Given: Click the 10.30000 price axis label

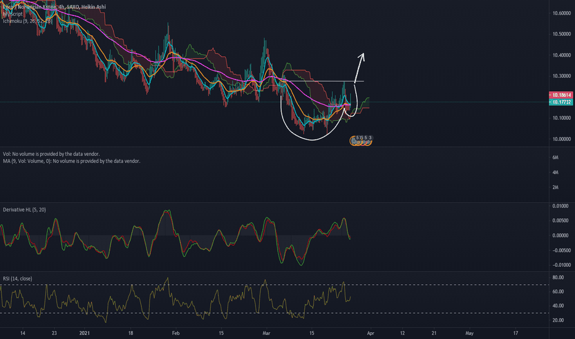Looking at the screenshot, I should 562,76.
